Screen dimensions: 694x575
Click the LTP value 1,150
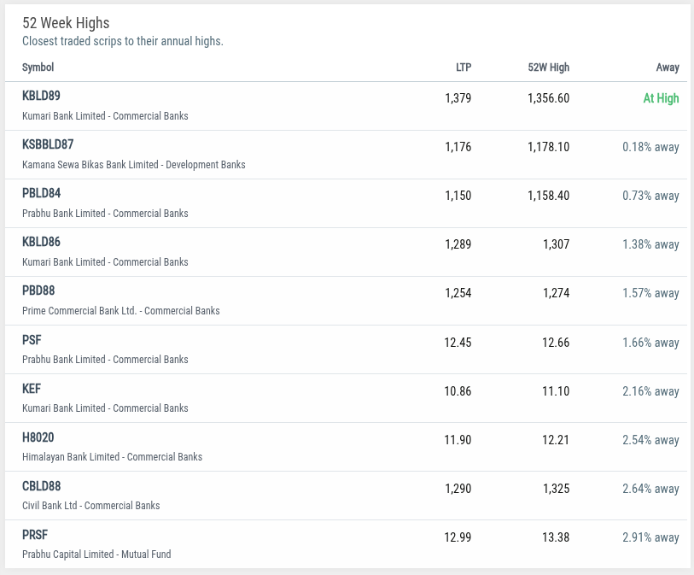pyautogui.click(x=458, y=196)
